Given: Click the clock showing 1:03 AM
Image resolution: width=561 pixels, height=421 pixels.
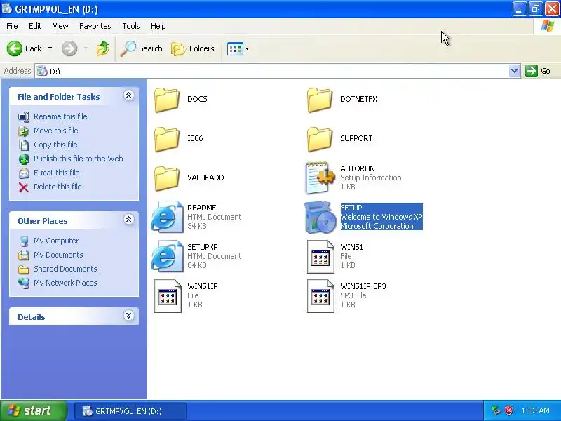Looking at the screenshot, I should [535, 410].
